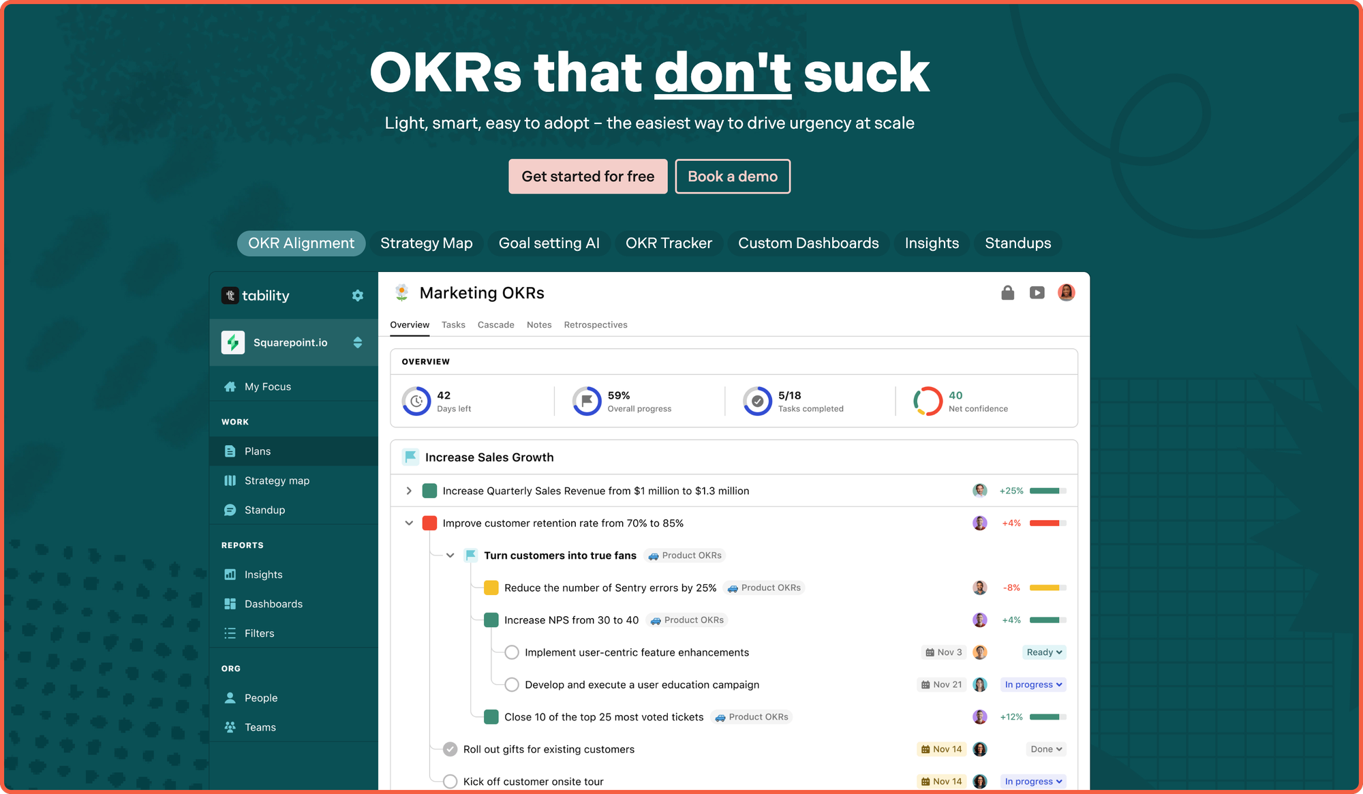Open Squarepoint.io workspace switcher
Viewport: 1363px width, 794px height.
[357, 343]
